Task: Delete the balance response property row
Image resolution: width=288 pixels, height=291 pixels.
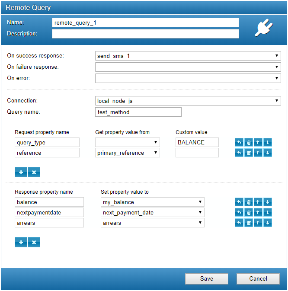Action: coord(249,202)
